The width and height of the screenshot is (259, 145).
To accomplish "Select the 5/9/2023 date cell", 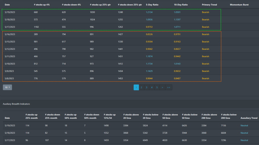I will (x=9, y=71).
